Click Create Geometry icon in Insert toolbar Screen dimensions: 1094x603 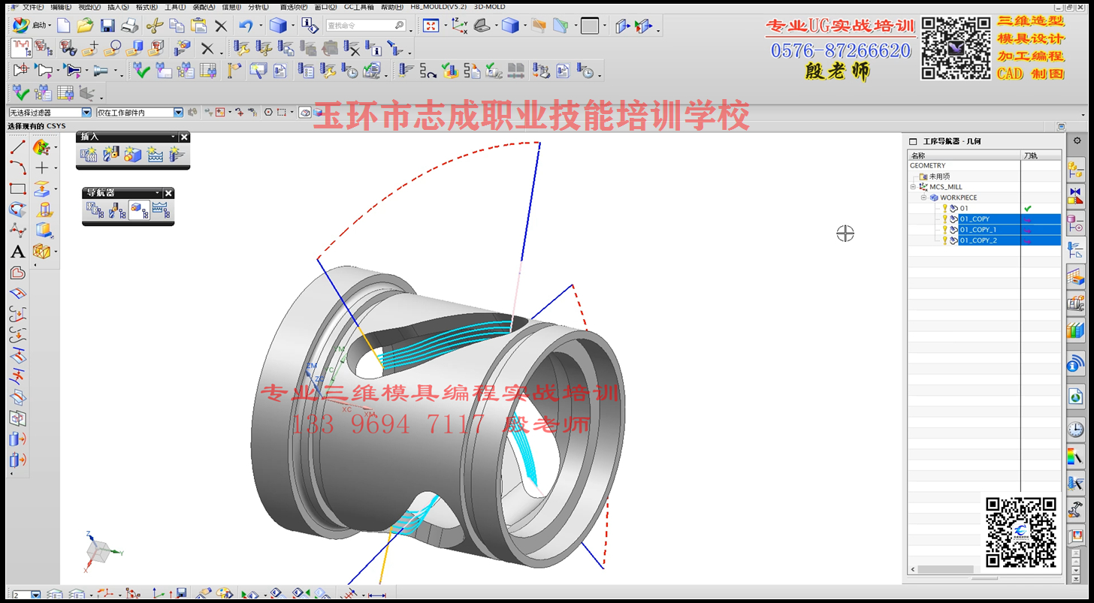(x=133, y=155)
